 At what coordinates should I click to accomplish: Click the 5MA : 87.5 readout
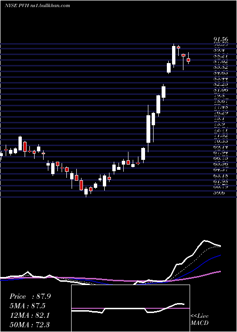click(x=27, y=306)
